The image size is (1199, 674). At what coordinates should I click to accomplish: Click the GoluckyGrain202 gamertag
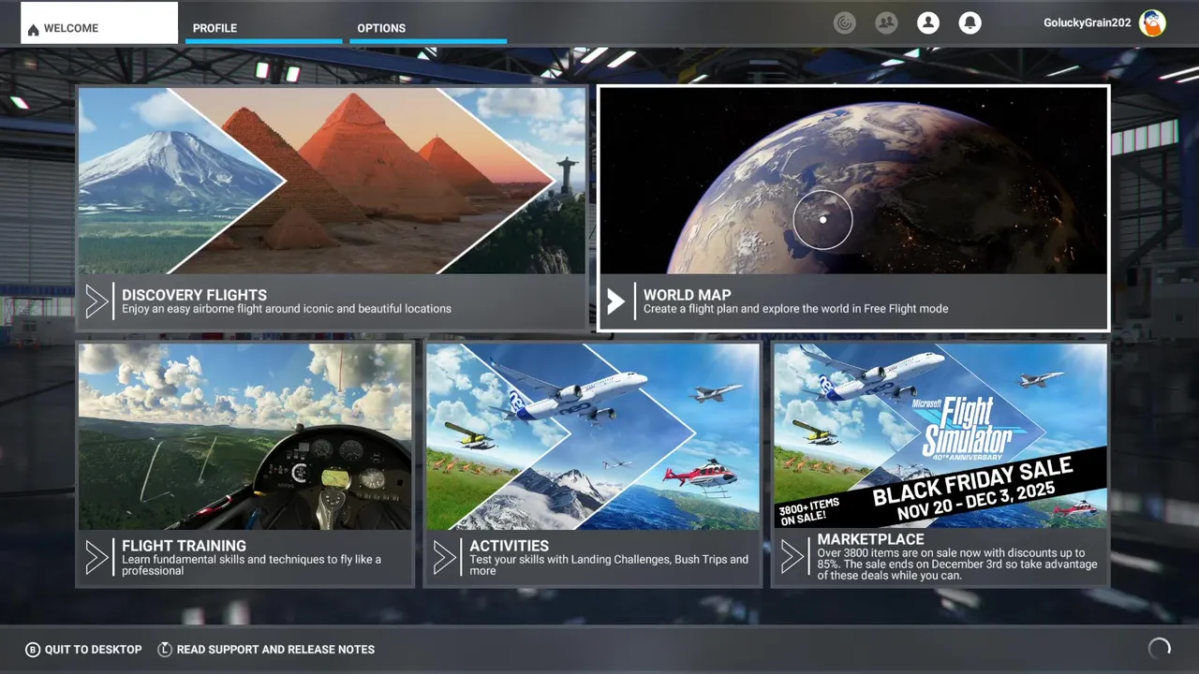point(1087,23)
